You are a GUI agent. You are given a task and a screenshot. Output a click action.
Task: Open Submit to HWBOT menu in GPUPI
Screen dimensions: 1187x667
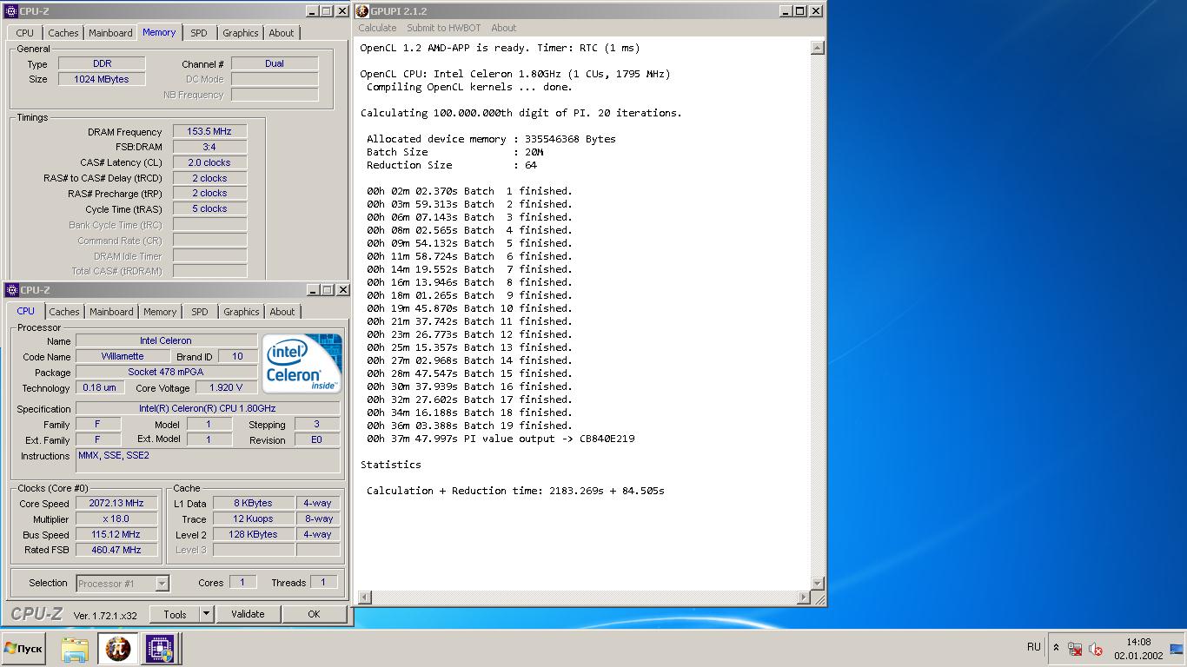tap(443, 28)
